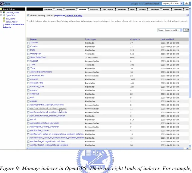Click the Plone Catalog Tool icon
The height and width of the screenshot is (173, 192).
[28, 15]
